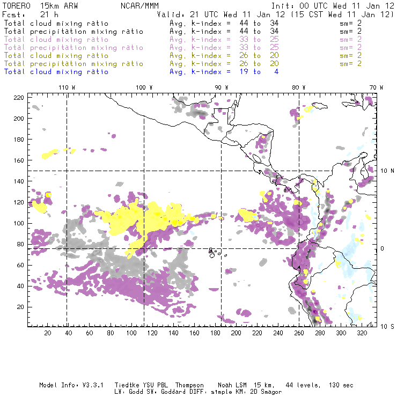
Task: Click pink "Total cloud mixing ratio" legend entry
Action: [x=56, y=40]
